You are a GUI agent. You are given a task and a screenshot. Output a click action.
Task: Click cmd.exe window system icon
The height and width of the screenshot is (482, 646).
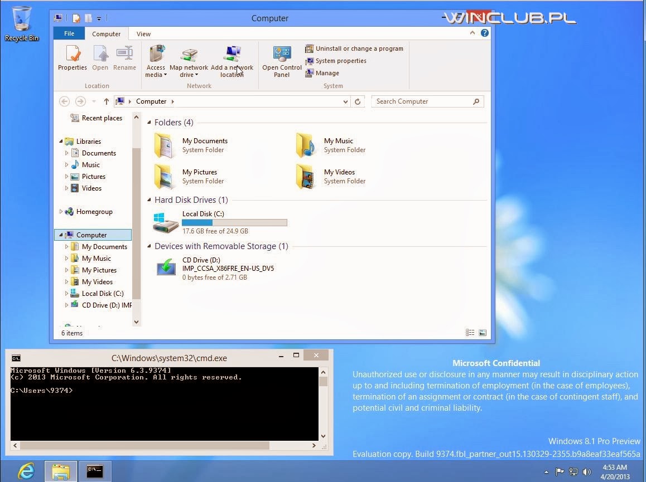[16, 358]
